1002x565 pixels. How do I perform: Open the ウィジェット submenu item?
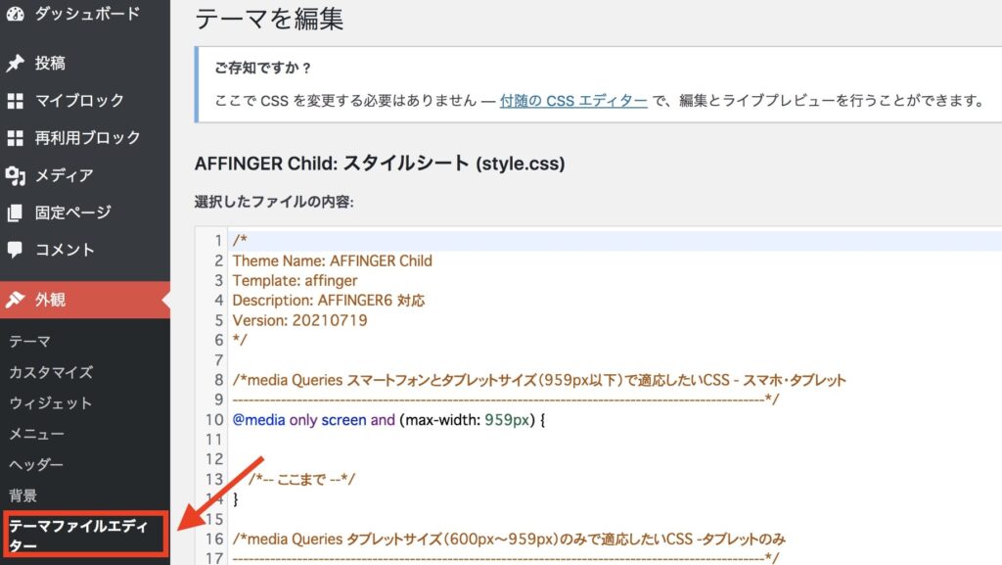(x=51, y=402)
